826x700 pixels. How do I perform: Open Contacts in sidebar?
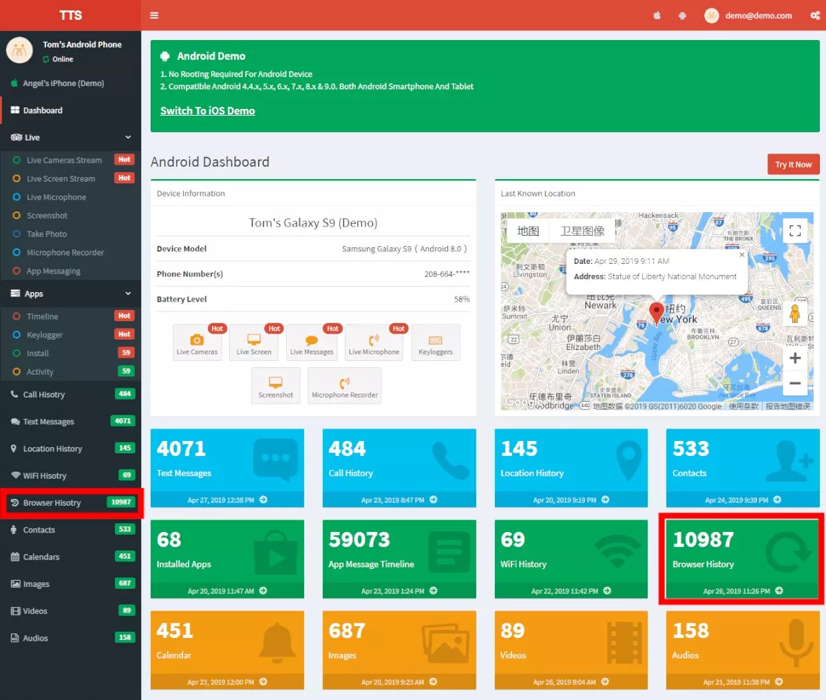(x=70, y=530)
